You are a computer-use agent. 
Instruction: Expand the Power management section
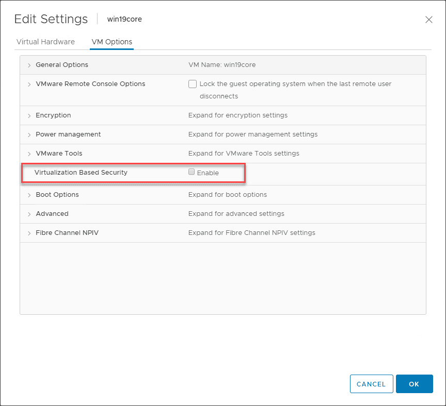pos(29,134)
